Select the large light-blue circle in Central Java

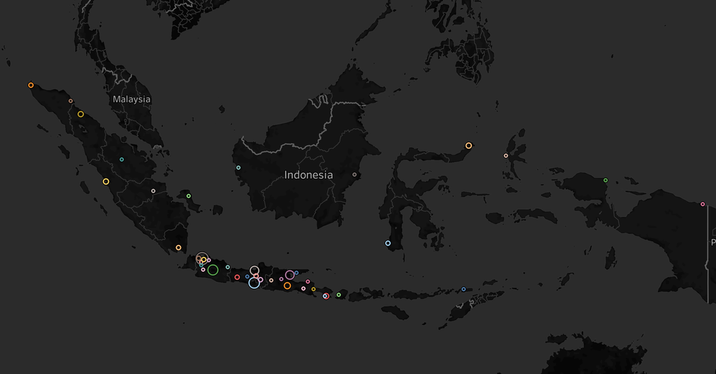[254, 283]
